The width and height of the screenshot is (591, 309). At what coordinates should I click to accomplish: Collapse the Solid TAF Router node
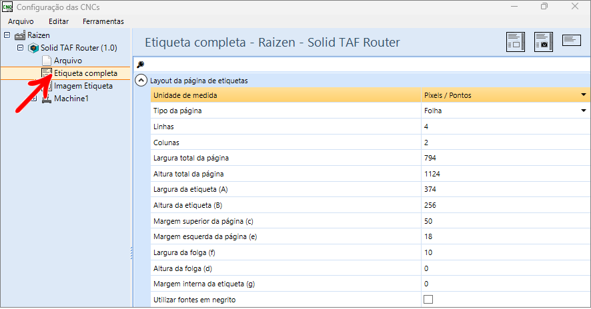tap(21, 48)
